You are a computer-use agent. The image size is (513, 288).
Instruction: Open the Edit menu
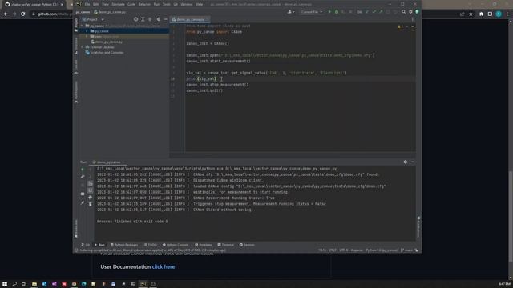coord(95,4)
